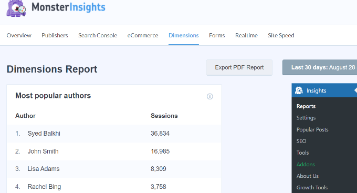Open Reports in the Insights sidebar
Image resolution: width=357 pixels, height=193 pixels.
pos(306,106)
